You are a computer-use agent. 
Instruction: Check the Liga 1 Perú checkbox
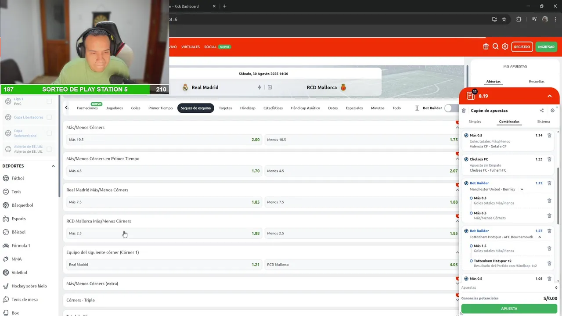coord(49,101)
